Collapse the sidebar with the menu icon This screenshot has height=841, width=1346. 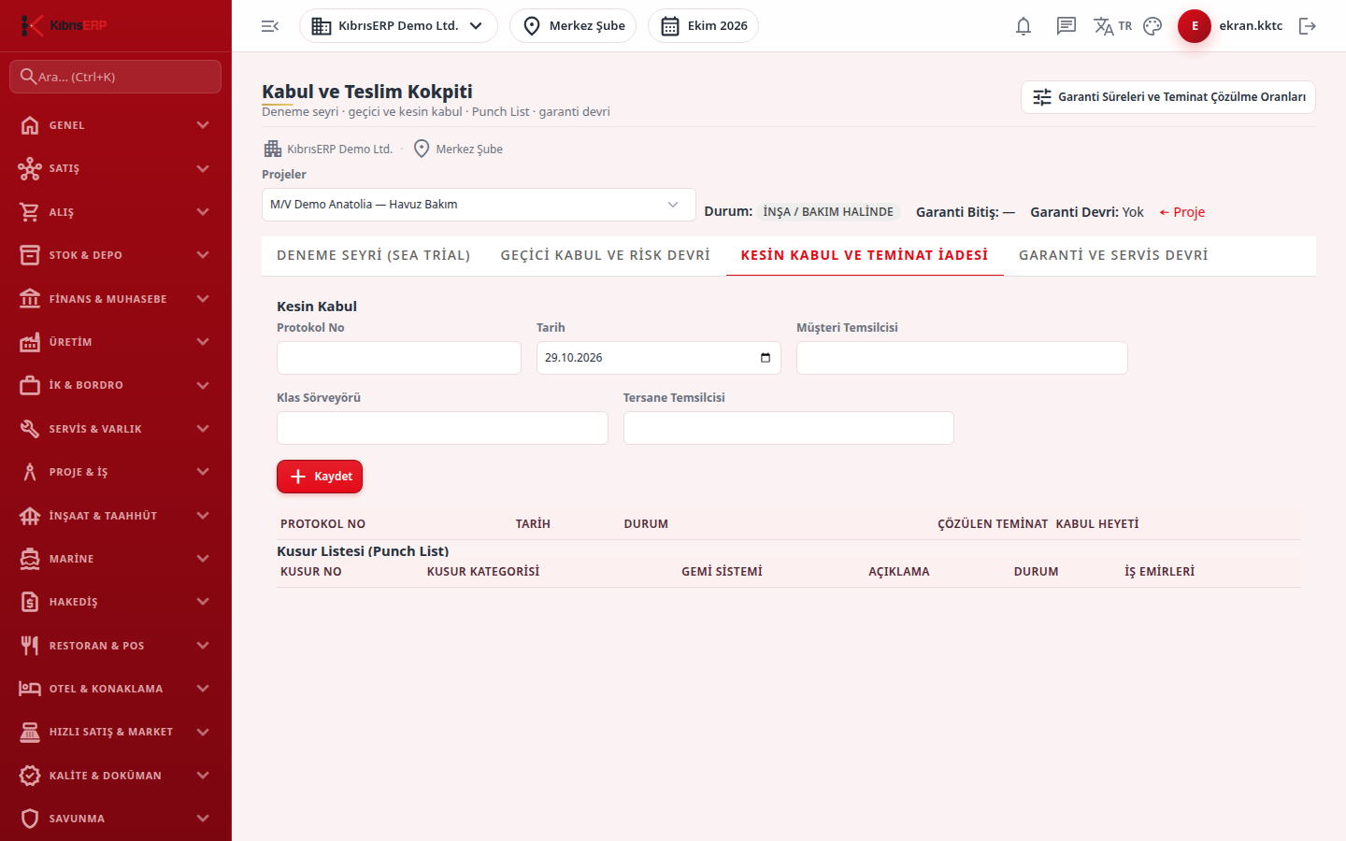pos(270,26)
